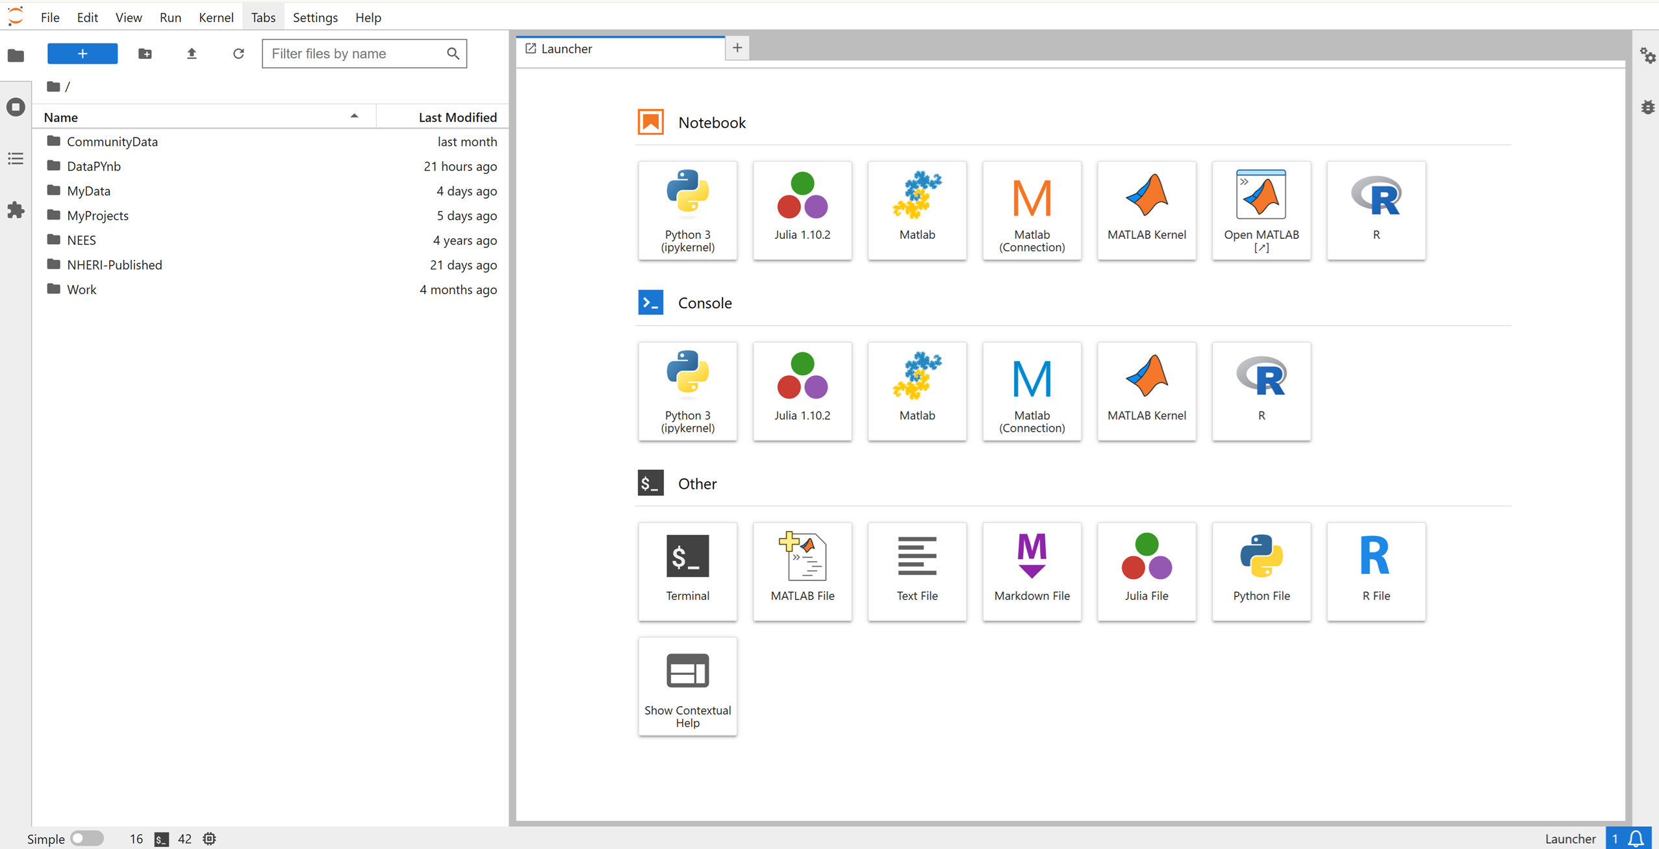Open the Table of Contents sidebar
Viewport: 1659px width, 849px height.
(x=16, y=158)
